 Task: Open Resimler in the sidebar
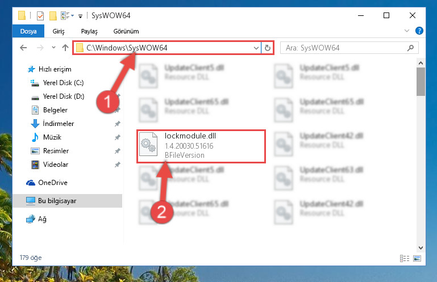pos(56,151)
